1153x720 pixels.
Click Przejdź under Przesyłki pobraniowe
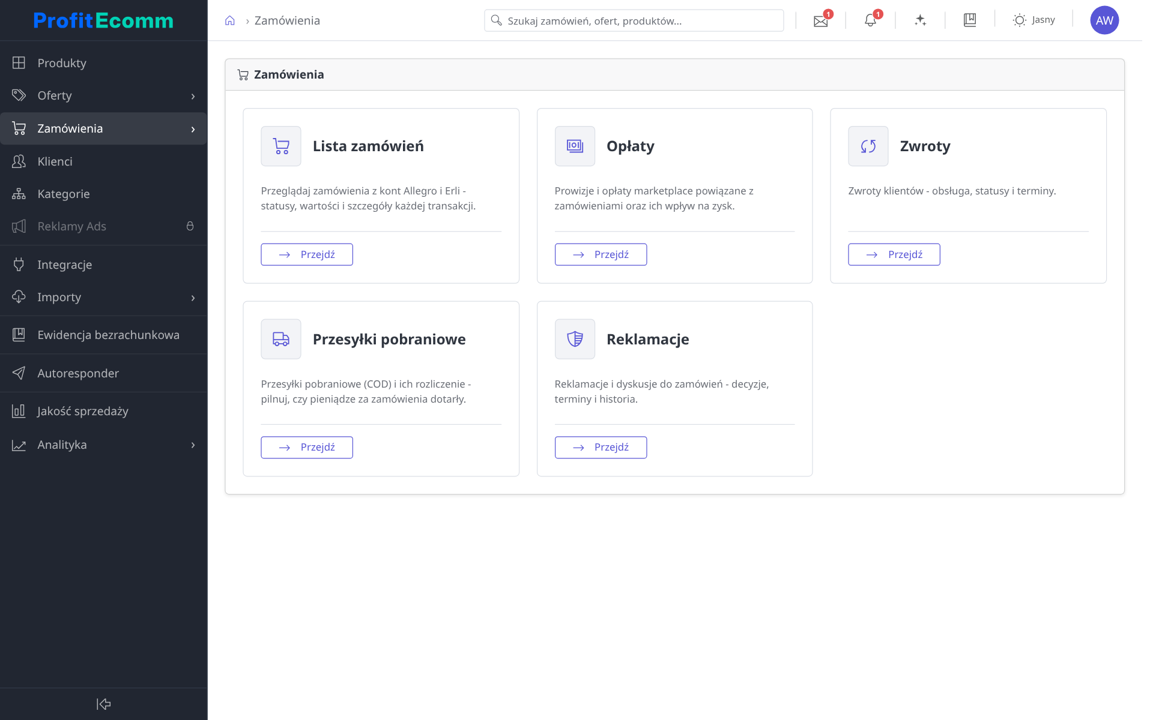click(x=307, y=448)
